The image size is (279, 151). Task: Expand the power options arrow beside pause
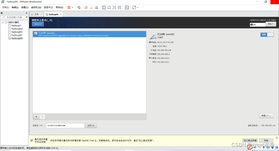pos(73,7)
